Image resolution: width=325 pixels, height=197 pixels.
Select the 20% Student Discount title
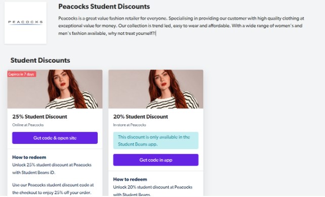(x=141, y=117)
